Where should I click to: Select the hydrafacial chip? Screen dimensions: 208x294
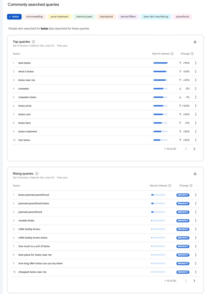(x=106, y=16)
